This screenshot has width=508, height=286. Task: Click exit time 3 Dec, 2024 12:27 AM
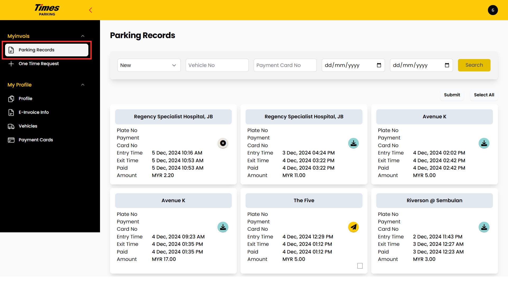click(438, 244)
